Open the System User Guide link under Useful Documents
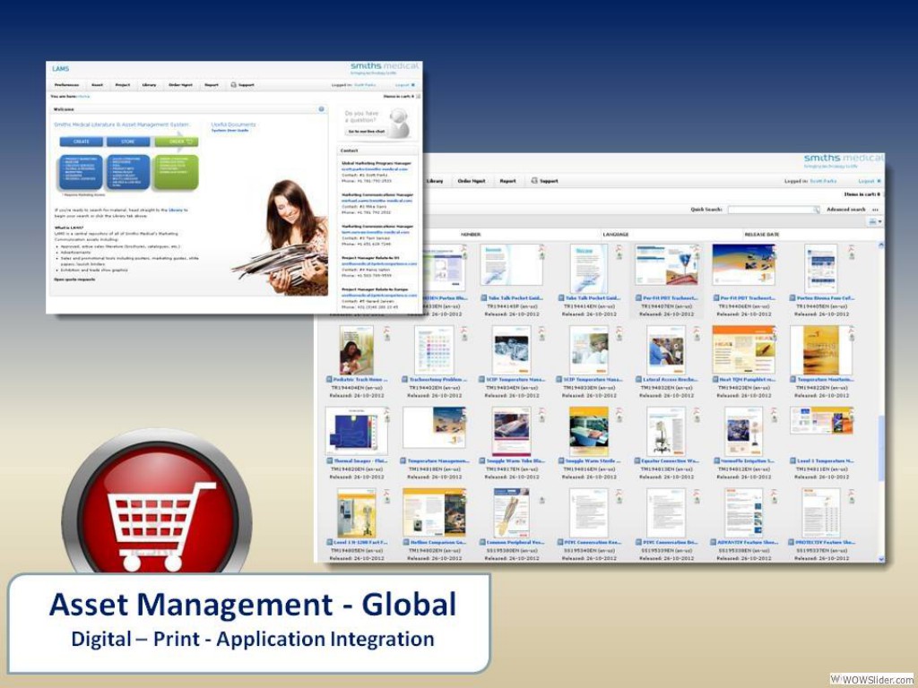Screen dimensions: 918x688 (229, 130)
